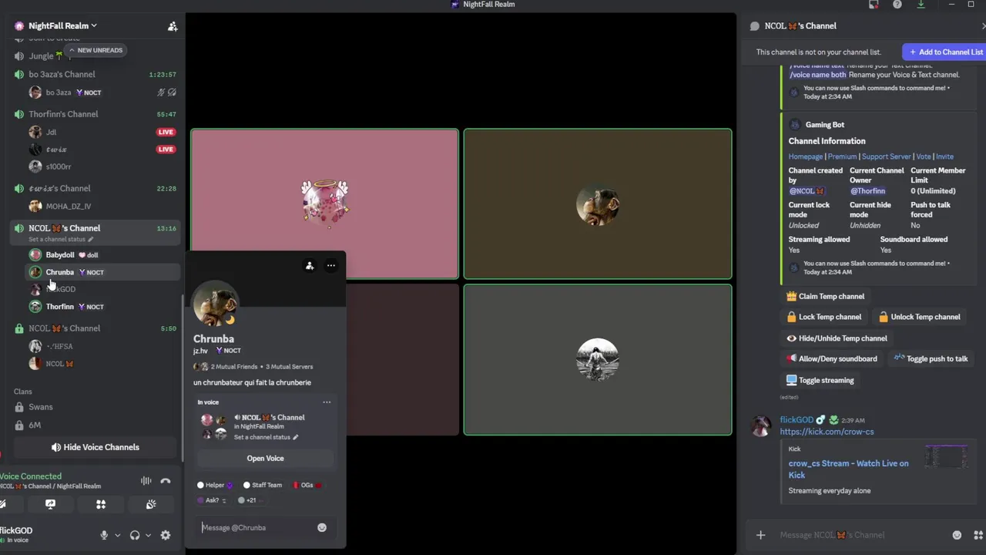Open Start an Activity icon
986x555 pixels.
(x=101, y=504)
